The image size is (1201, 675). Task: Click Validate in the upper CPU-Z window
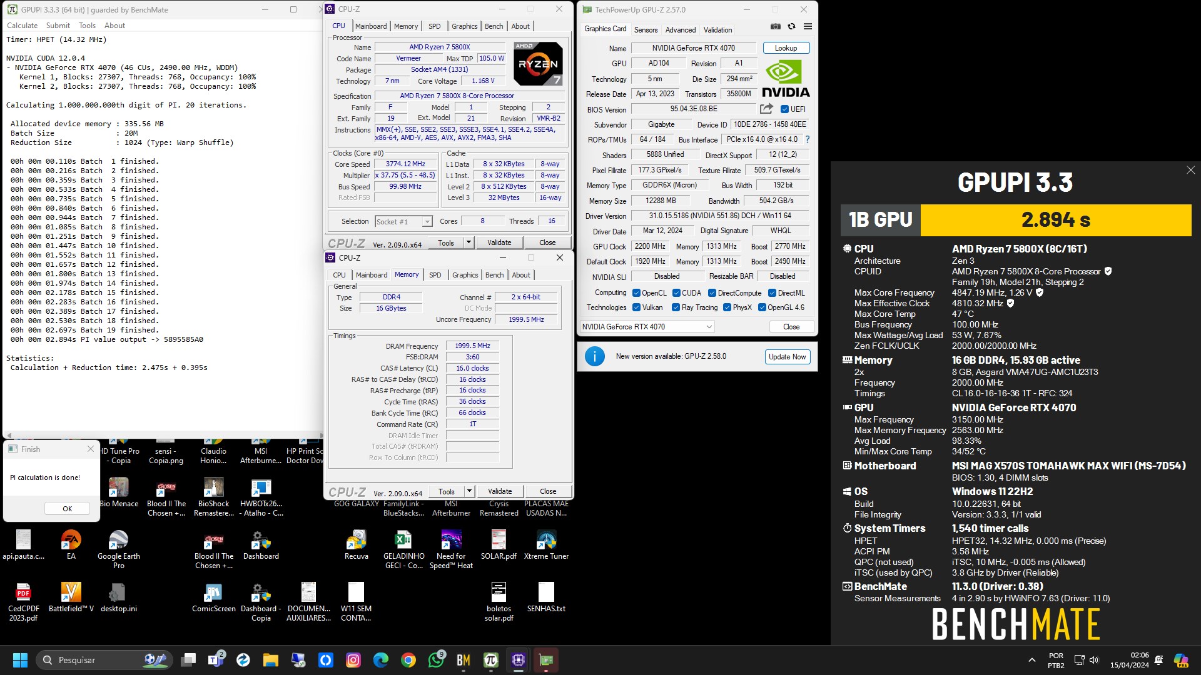(x=499, y=242)
